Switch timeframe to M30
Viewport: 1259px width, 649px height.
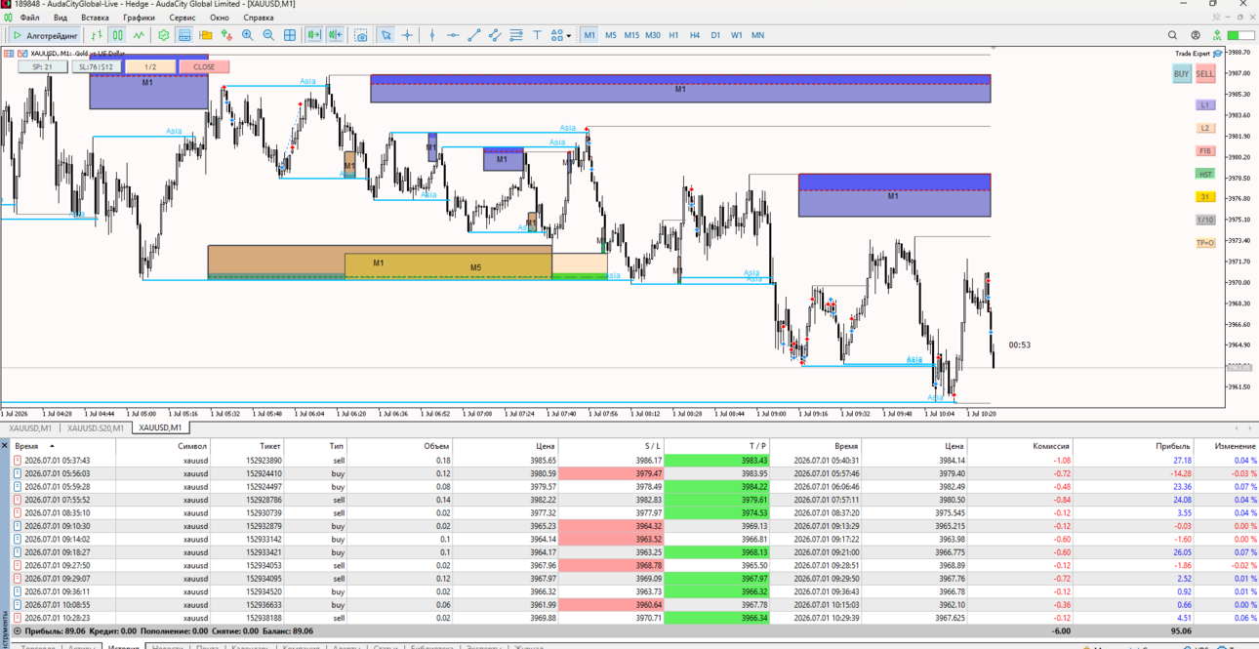click(x=653, y=35)
